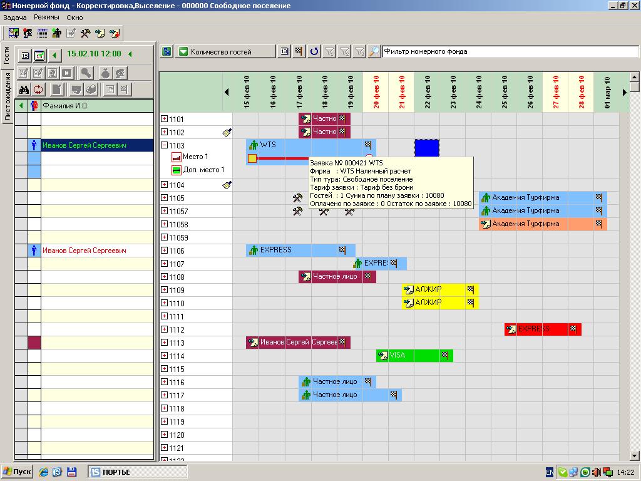641x481 pixels.
Task: Click the cleaning brush icon for room 1104
Action: 227,185
